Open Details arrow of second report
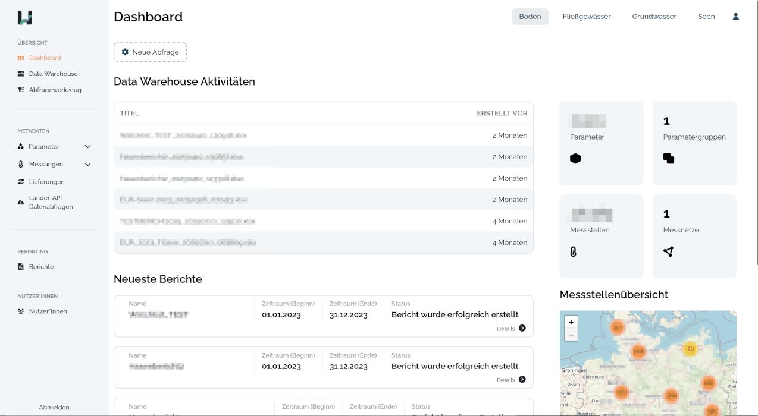The image size is (758, 416). 522,379
